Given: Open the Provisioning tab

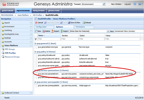Looking at the screenshot, I should pos(23,11).
